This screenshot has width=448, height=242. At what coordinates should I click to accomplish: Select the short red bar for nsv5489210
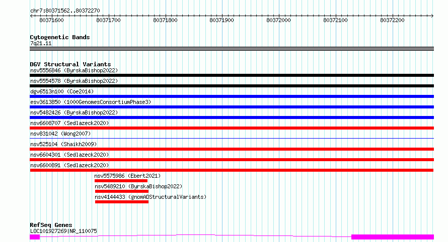point(122,192)
